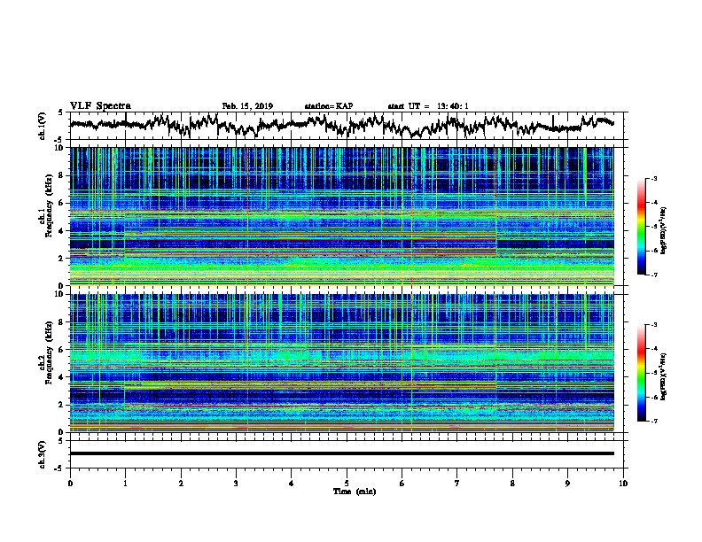Click the "VLF Spectra" plot title
Viewport: 702px width, 542px height.
[100, 106]
